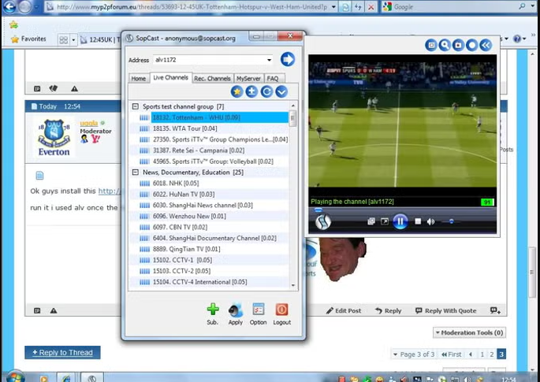Open the Moderation Tools dropdown
Image resolution: width=540 pixels, height=382 pixels.
pyautogui.click(x=469, y=333)
